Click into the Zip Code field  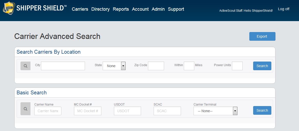156,66
